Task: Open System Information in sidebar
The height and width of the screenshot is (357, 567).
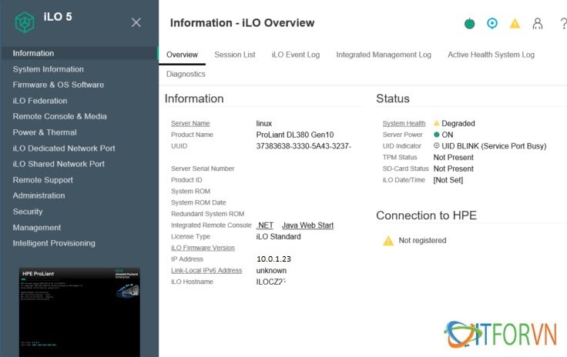Action: pyautogui.click(x=48, y=69)
